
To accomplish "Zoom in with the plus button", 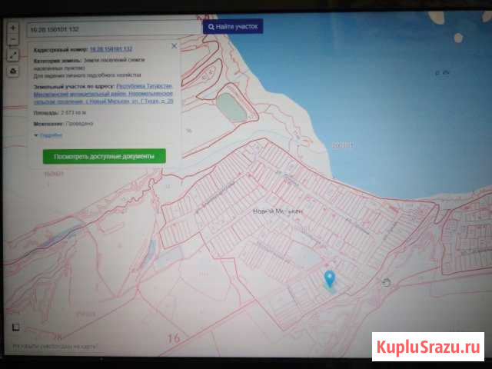I will (13, 27).
